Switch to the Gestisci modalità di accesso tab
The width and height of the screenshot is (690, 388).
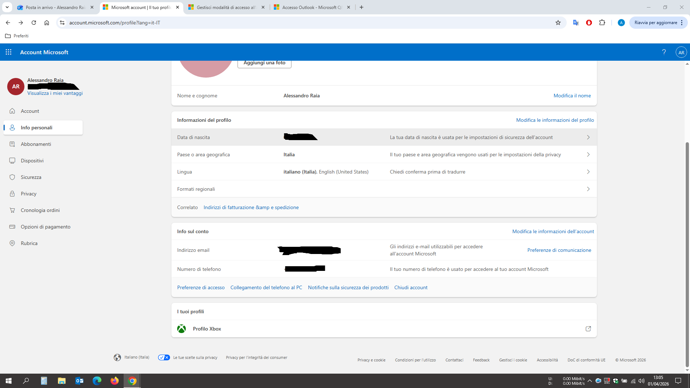point(227,7)
